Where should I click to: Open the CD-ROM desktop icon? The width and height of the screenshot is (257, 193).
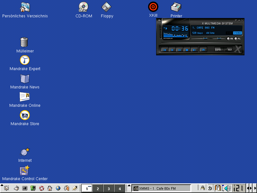point(84,10)
